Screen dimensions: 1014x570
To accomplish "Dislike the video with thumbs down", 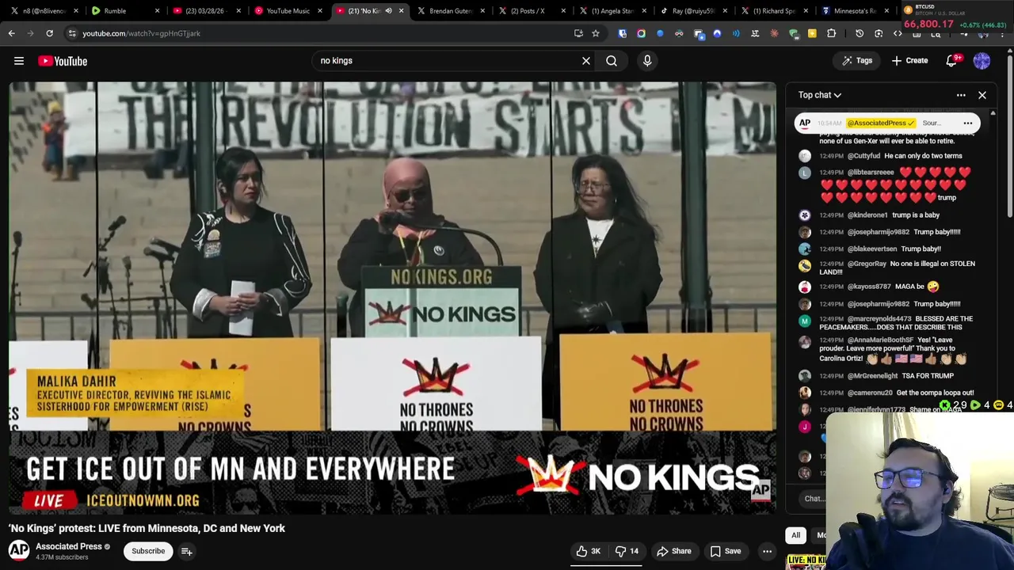I will point(627,551).
